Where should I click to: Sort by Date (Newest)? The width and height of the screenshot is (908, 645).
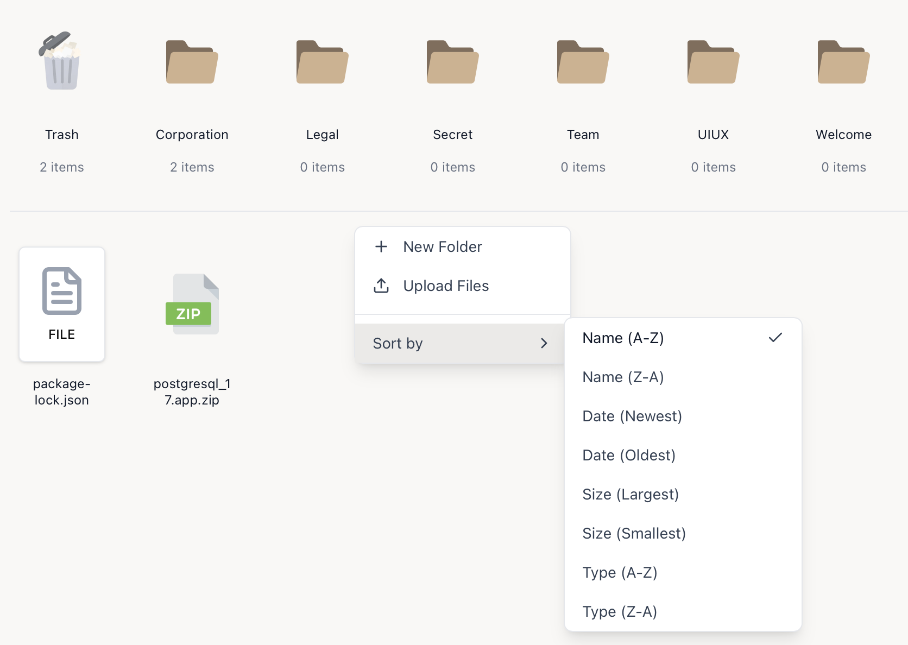pos(632,416)
